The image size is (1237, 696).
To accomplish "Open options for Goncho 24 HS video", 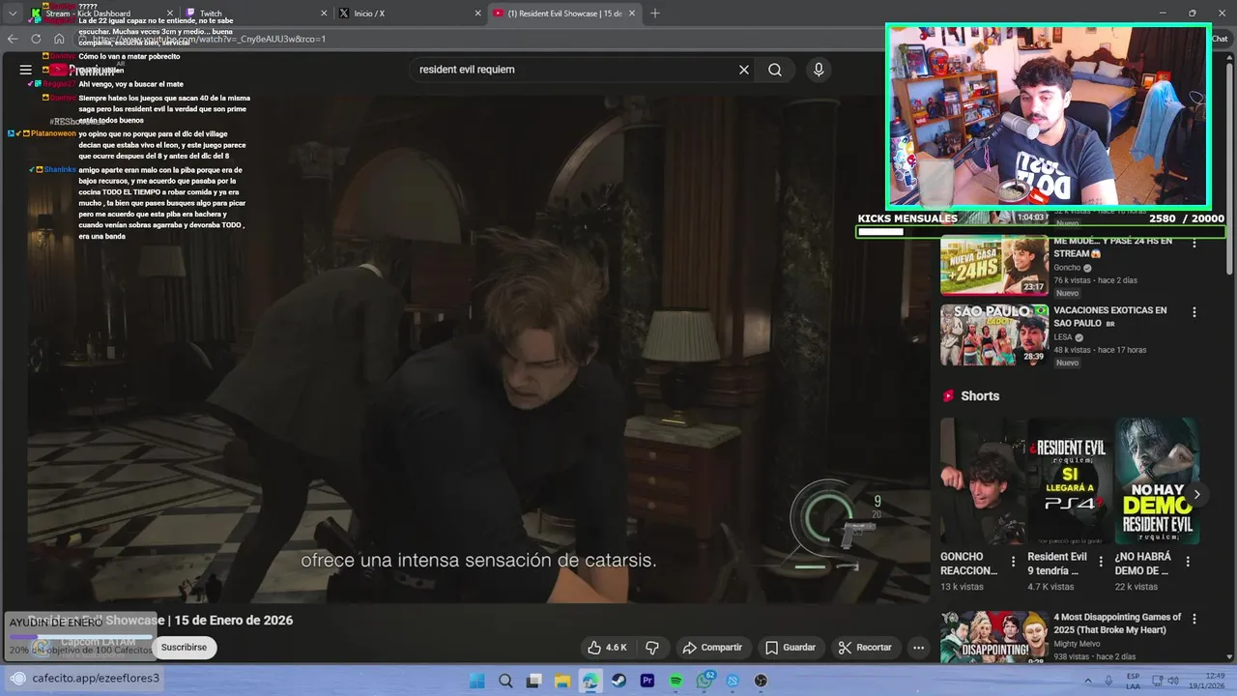I will 1194,244.
